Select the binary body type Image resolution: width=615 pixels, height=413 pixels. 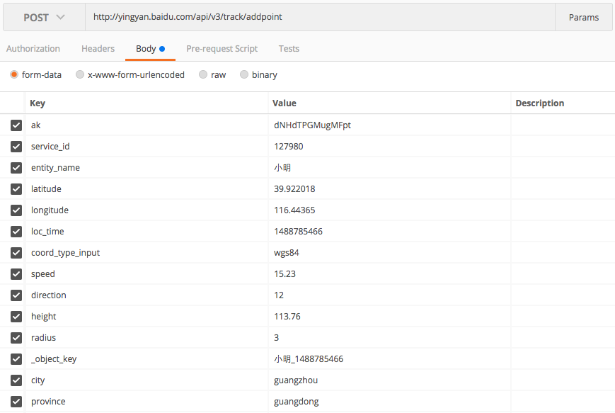click(x=244, y=74)
